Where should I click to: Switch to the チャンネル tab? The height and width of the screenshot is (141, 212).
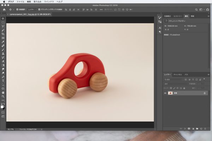coord(177,75)
